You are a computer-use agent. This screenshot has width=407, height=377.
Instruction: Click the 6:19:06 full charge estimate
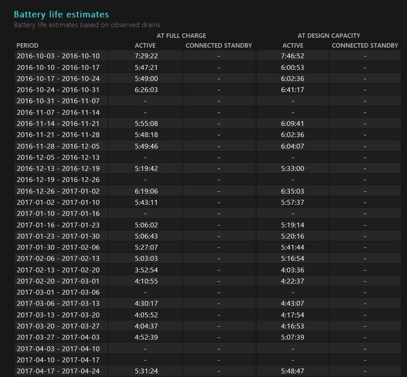click(145, 191)
